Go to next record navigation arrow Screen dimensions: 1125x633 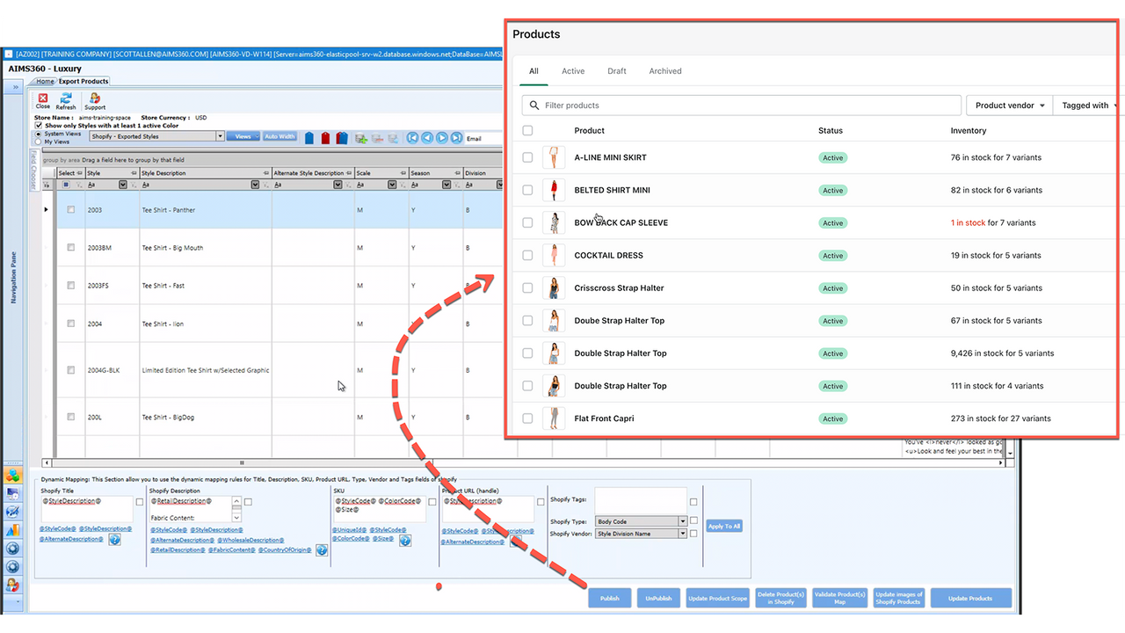[442, 138]
